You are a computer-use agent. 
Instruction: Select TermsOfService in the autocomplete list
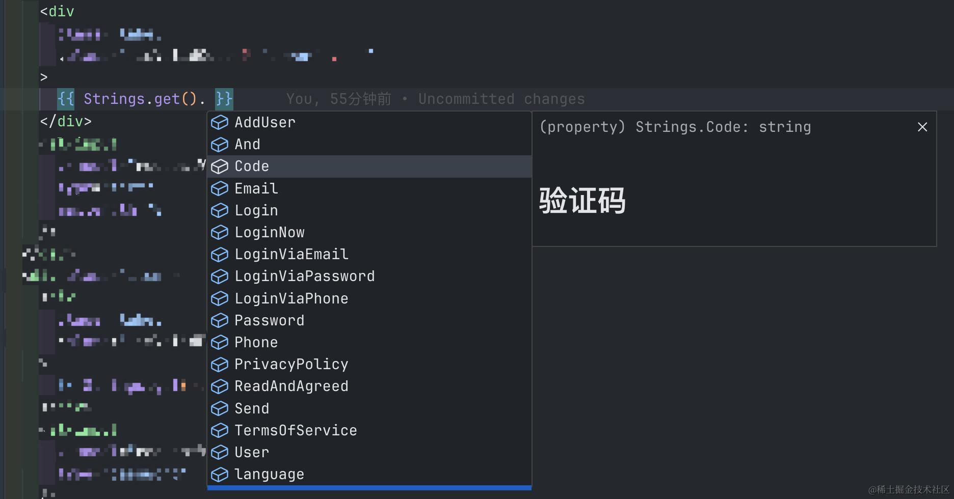click(296, 431)
